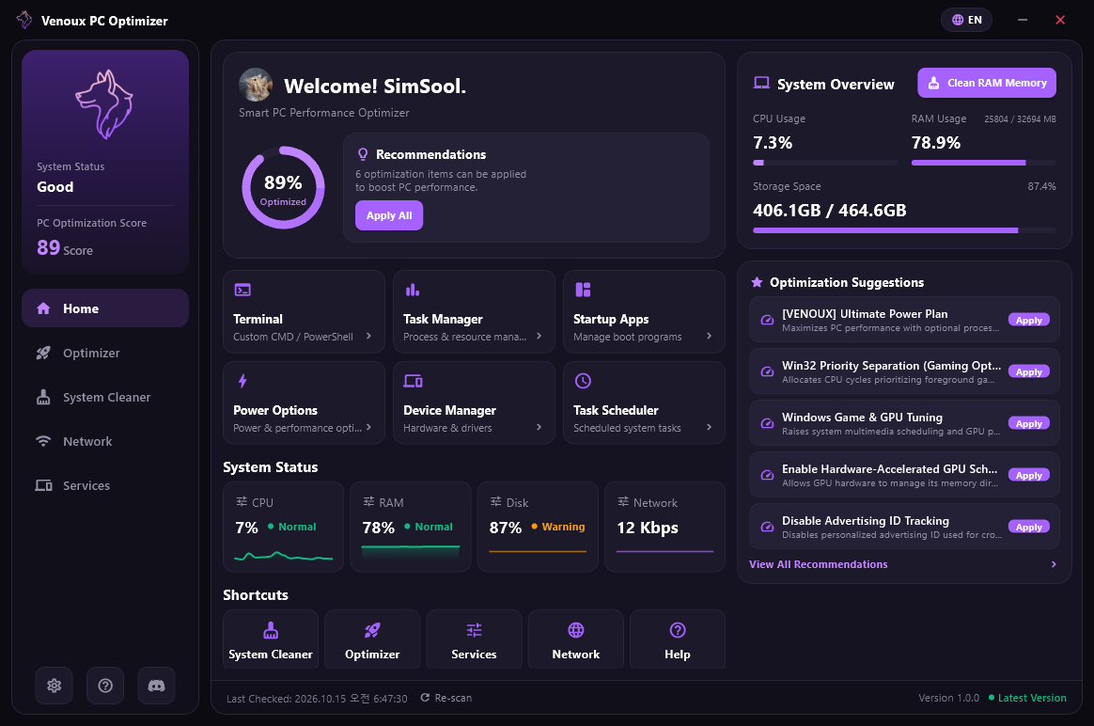Click the RAM Usage progress bar
Image resolution: width=1094 pixels, height=726 pixels.
[984, 163]
